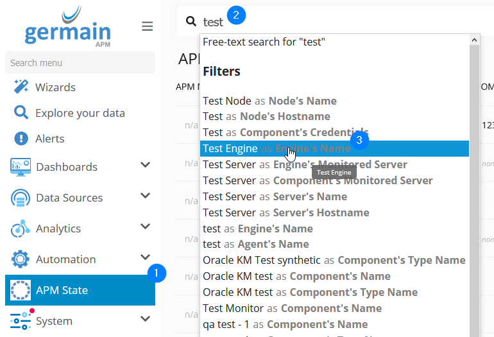This screenshot has width=494, height=337.
Task: Click the Dashboards monitor icon
Action: coord(21,167)
